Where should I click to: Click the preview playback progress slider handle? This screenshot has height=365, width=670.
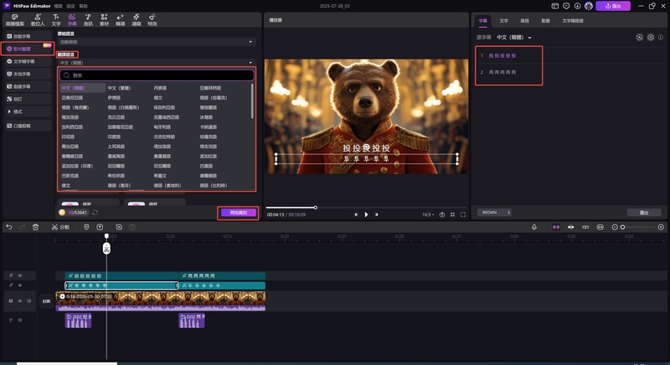pos(316,208)
